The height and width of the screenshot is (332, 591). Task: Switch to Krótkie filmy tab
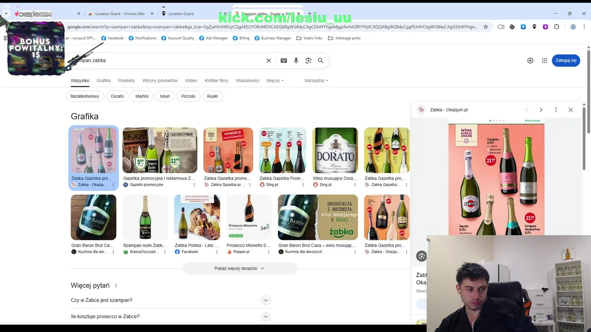pyautogui.click(x=217, y=81)
